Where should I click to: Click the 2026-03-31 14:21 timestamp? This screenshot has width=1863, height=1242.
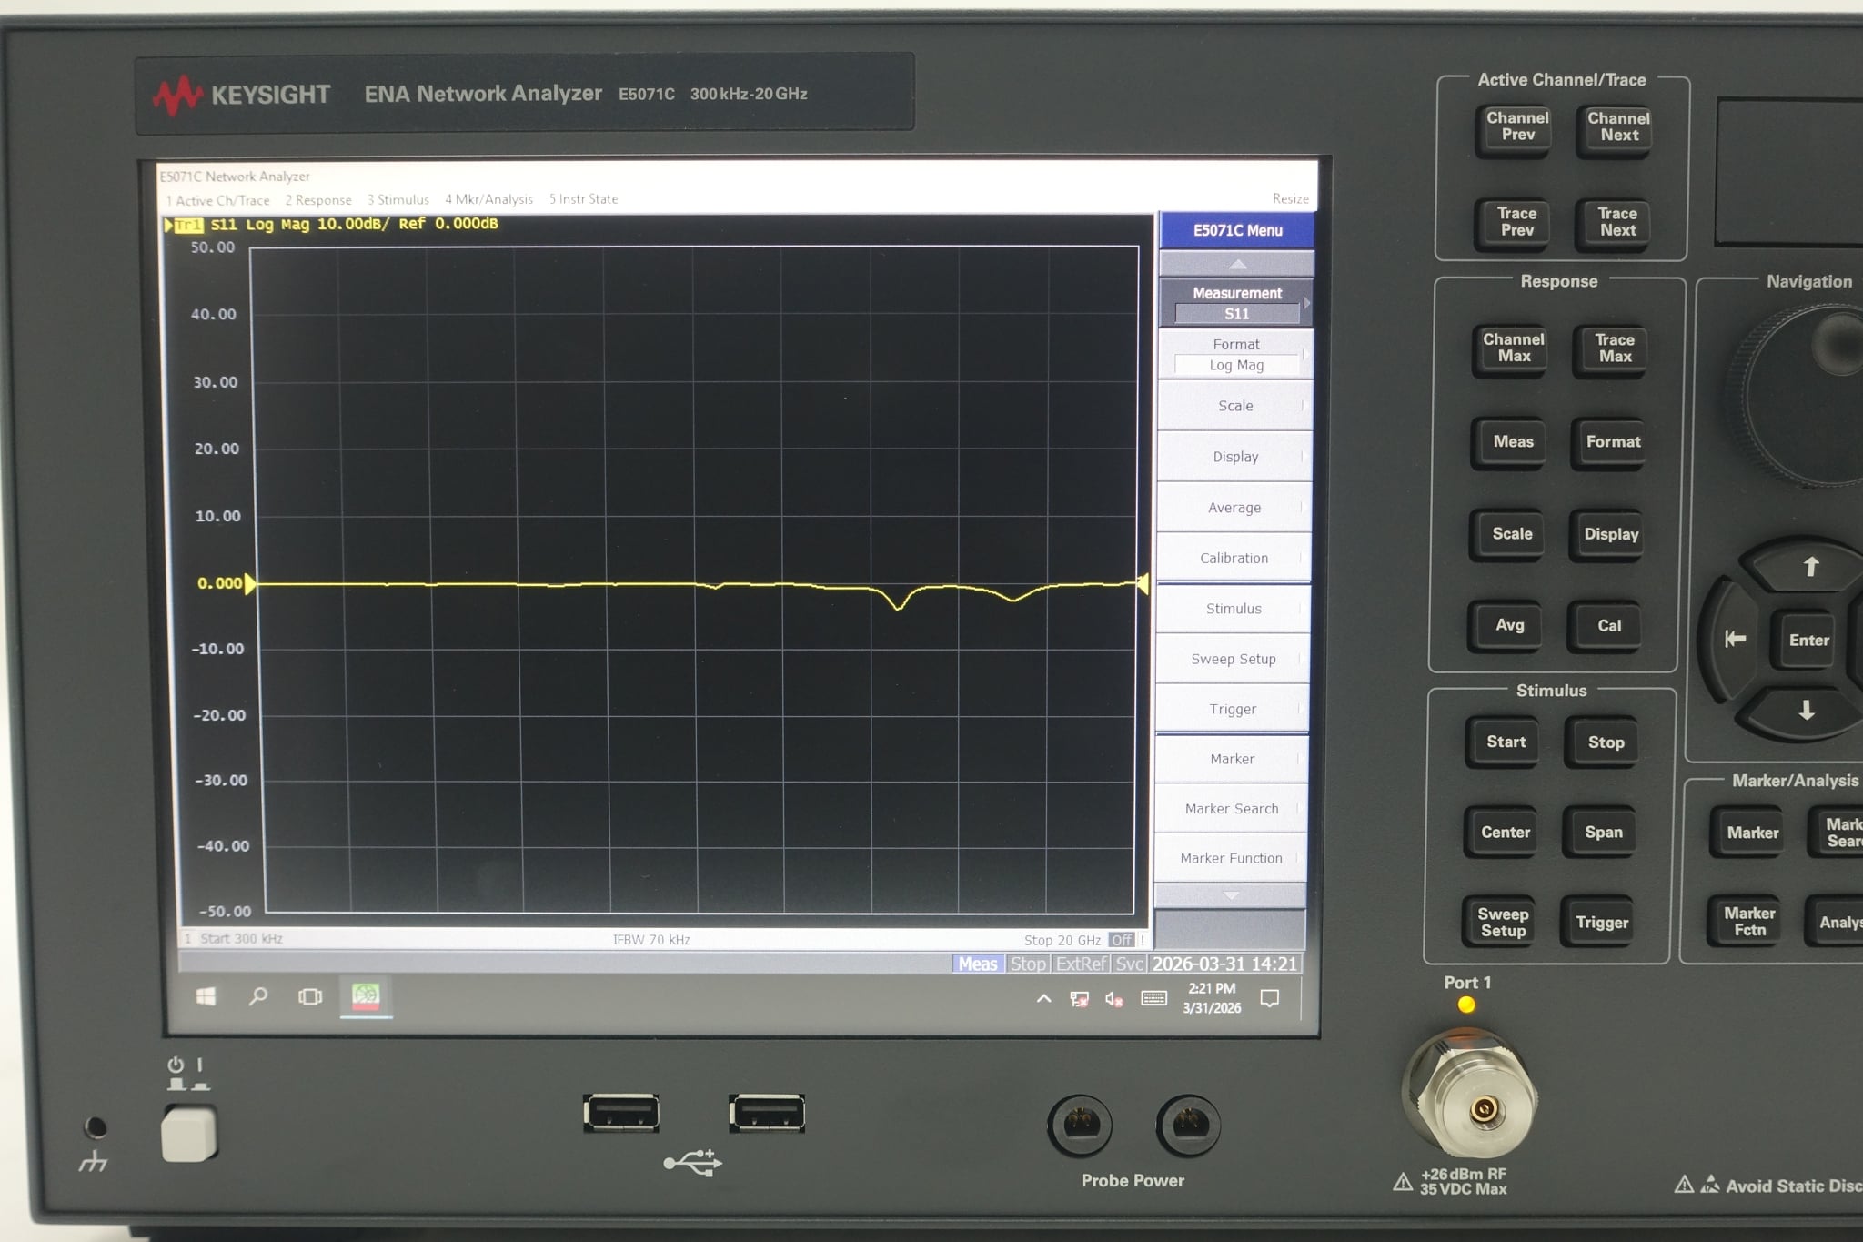tap(1224, 964)
